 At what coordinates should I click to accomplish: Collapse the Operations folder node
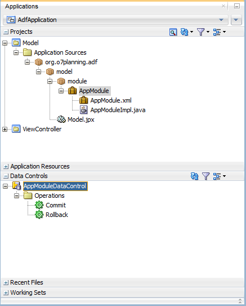[16, 196]
